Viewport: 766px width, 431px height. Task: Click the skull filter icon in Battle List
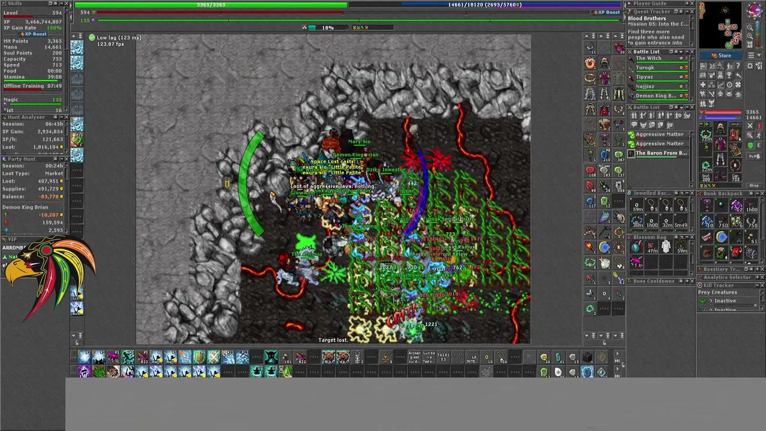[x=652, y=125]
